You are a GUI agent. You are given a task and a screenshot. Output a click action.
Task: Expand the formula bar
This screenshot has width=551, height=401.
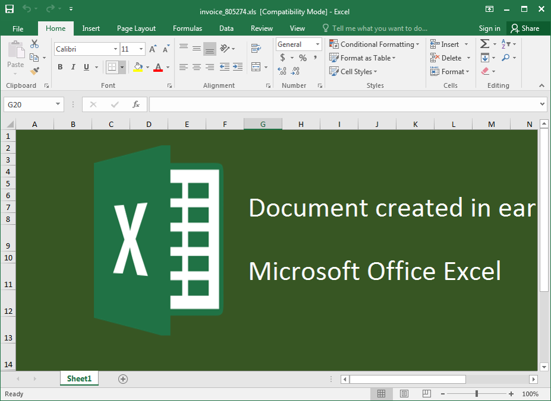(x=542, y=104)
